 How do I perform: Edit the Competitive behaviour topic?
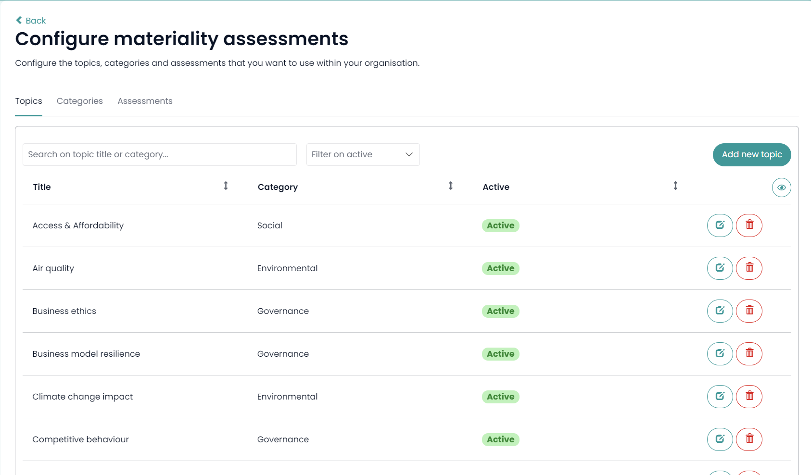click(x=720, y=439)
